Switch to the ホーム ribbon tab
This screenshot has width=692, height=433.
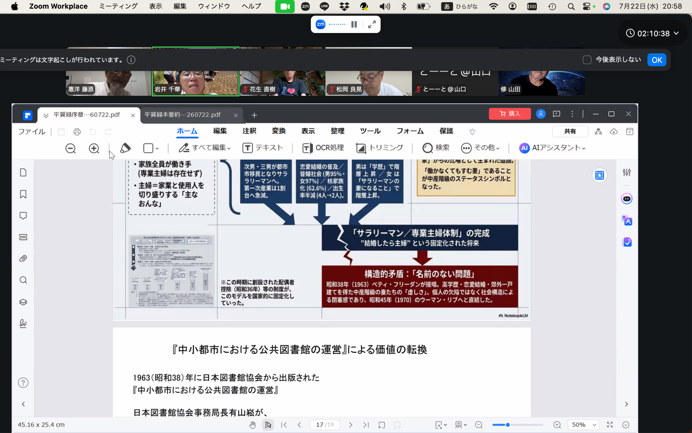coord(187,131)
